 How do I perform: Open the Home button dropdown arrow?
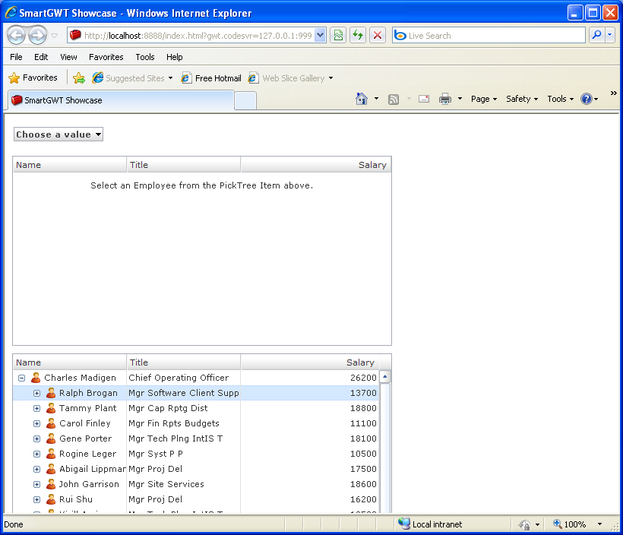[x=376, y=99]
